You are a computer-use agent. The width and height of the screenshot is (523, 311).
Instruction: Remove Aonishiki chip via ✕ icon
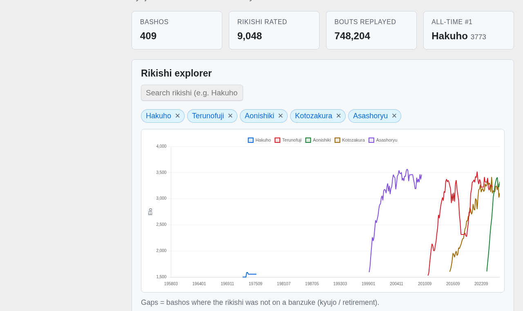click(281, 116)
